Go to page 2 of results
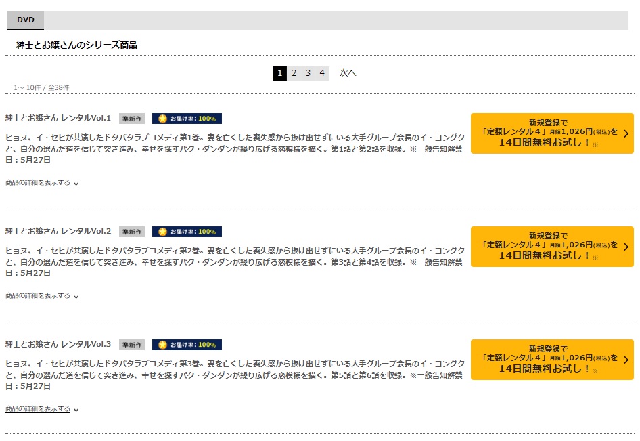The image size is (640, 441). coord(294,73)
